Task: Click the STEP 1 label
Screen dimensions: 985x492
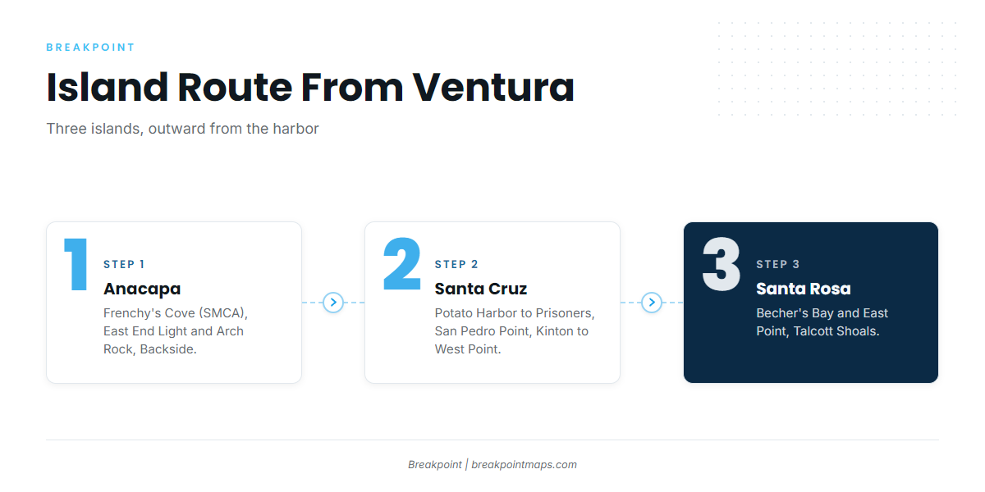Action: (x=124, y=264)
